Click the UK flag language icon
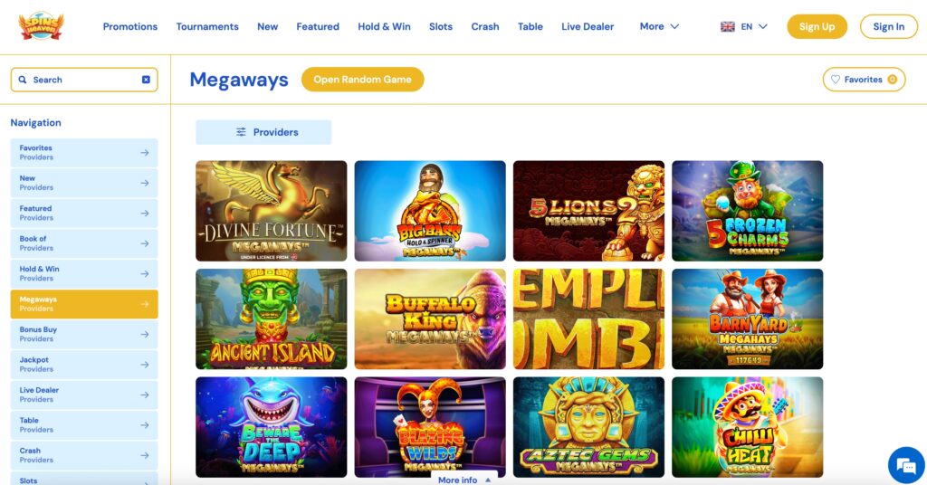Viewport: 927px width, 485px height. tap(728, 26)
